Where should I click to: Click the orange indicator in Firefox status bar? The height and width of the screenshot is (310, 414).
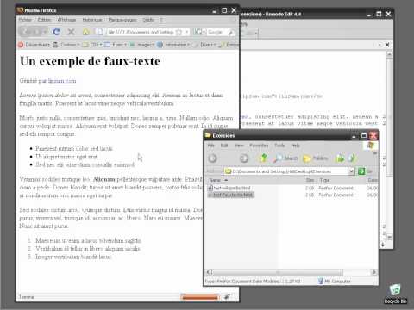200,297
